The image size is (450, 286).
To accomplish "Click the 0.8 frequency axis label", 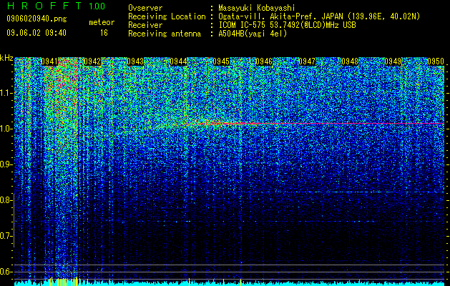I will click(x=5, y=200).
